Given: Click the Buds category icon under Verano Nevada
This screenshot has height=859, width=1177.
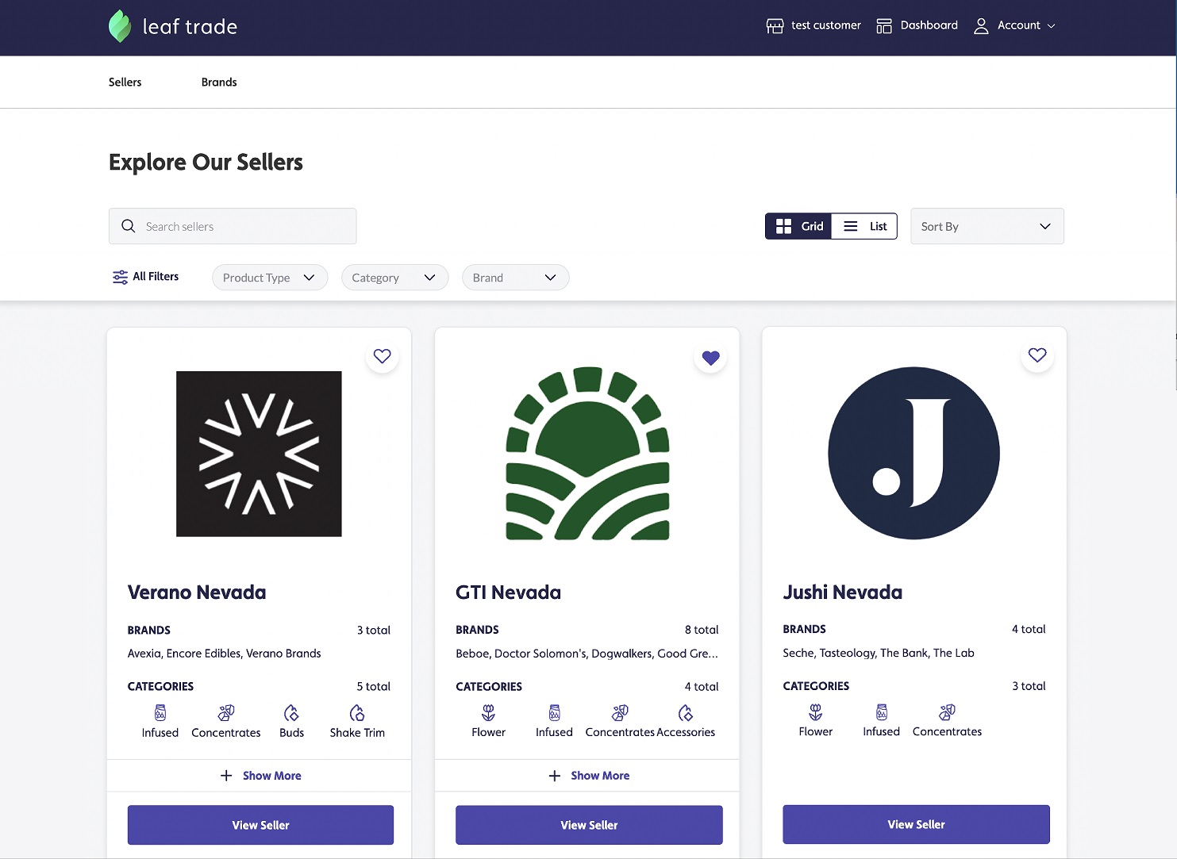Looking at the screenshot, I should (291, 714).
